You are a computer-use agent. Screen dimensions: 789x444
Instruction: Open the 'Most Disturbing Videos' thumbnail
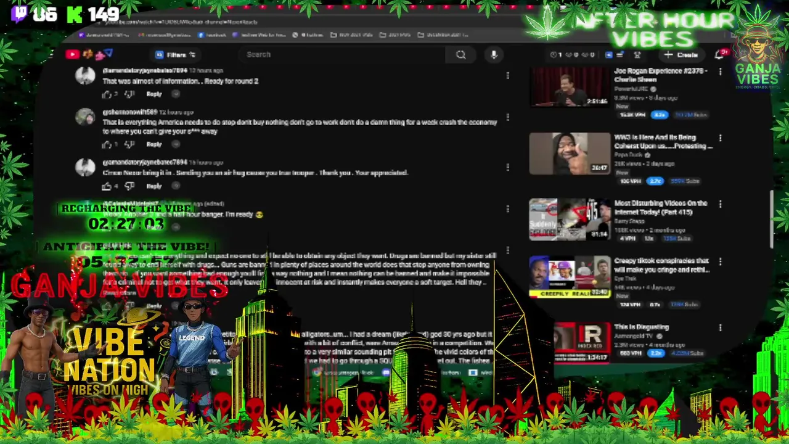(x=570, y=220)
